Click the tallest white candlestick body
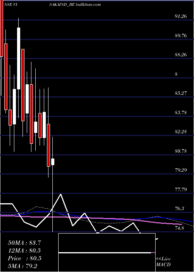This screenshot has width=194, height=272. [x=19, y=58]
